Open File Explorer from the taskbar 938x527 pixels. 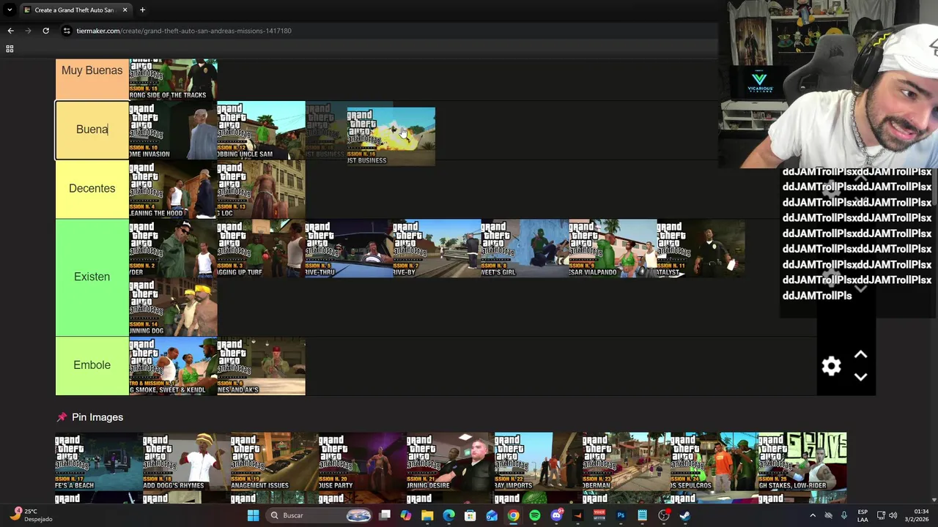point(427,515)
